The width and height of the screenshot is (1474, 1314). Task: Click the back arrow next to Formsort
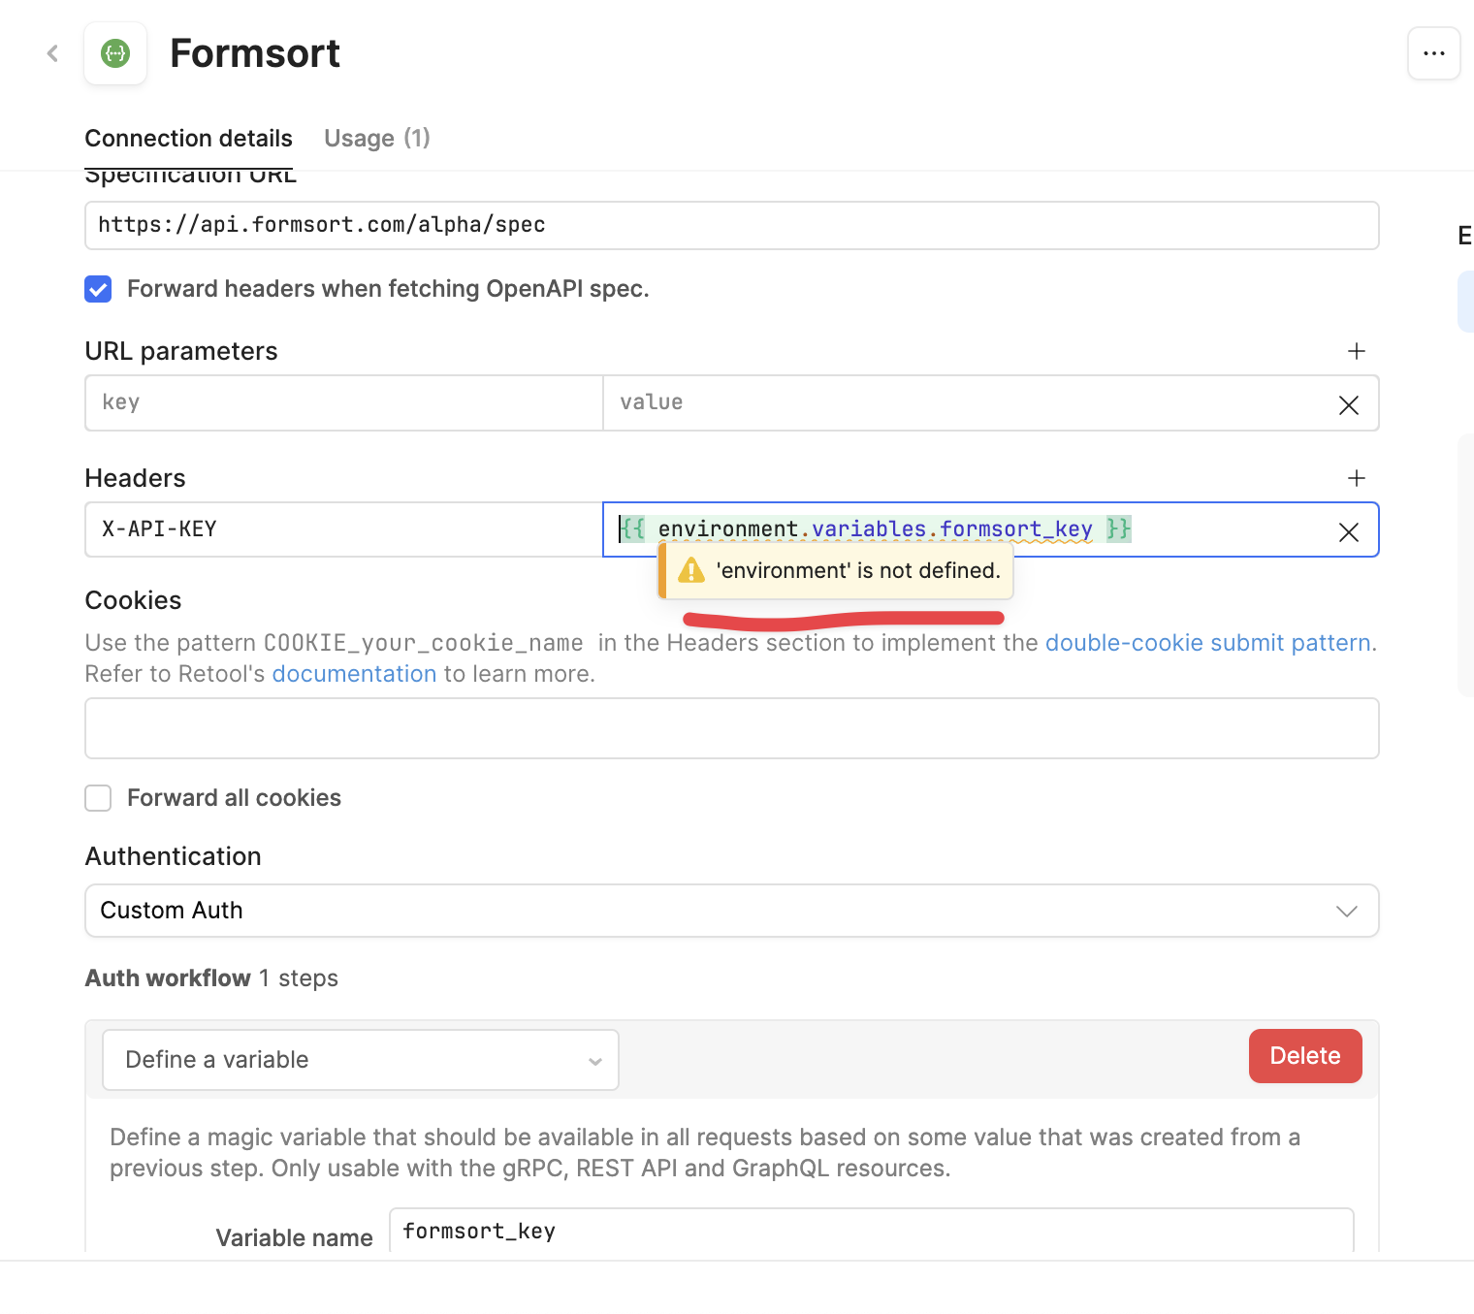[x=53, y=53]
